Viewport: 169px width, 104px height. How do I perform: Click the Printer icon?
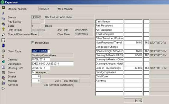pyautogui.click(x=3, y=51)
